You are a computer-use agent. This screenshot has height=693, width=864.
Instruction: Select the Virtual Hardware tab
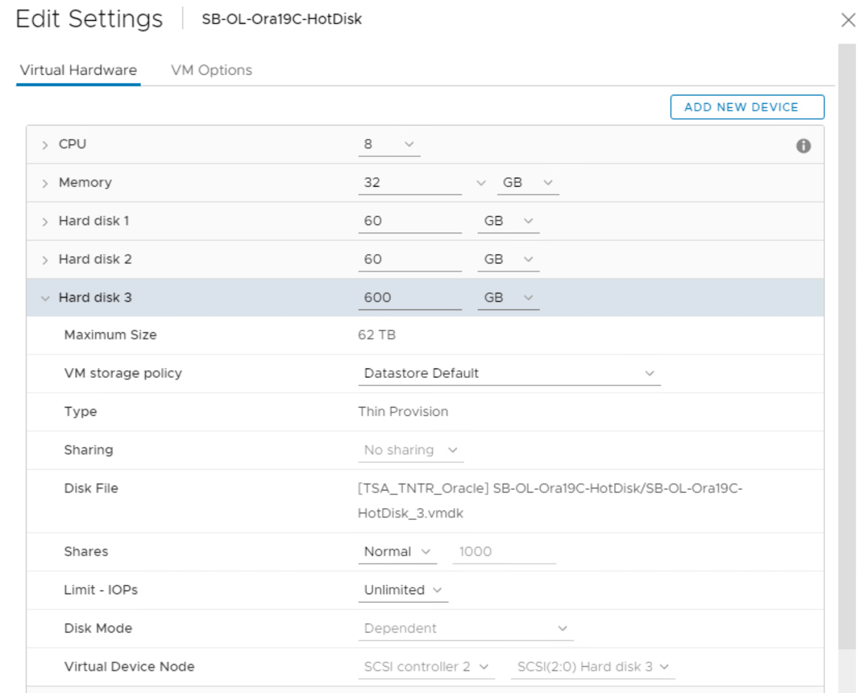[78, 70]
